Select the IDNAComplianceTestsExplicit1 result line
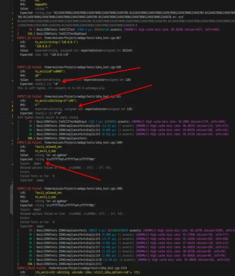 pyautogui.click(x=123, y=126)
